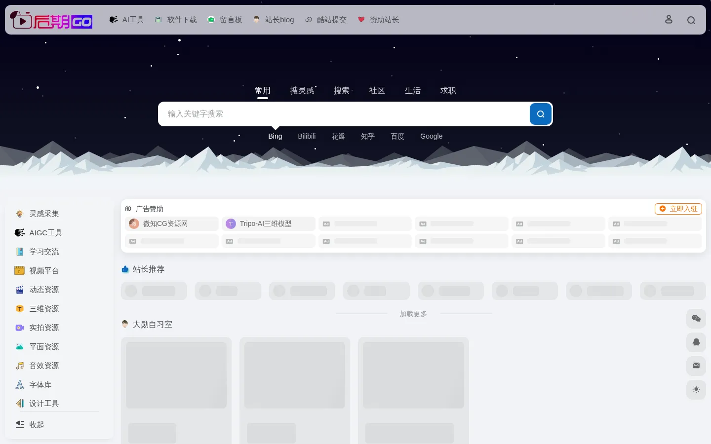Switch to the 生活 search tab
The height and width of the screenshot is (444, 711).
click(x=413, y=91)
